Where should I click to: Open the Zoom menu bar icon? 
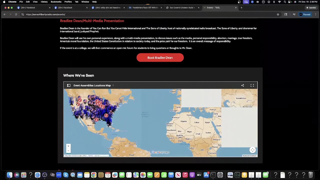[252, 2]
